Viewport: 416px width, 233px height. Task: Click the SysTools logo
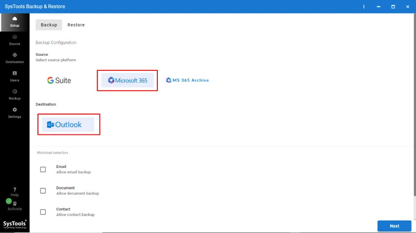click(x=15, y=224)
